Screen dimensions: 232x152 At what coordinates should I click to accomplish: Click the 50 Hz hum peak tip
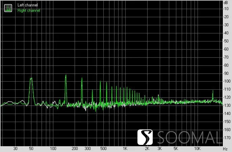coord(31,78)
